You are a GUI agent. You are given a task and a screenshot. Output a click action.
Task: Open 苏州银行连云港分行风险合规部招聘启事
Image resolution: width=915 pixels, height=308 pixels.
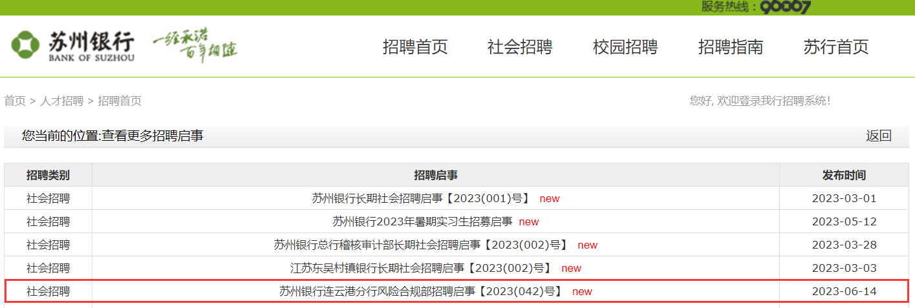coord(421,291)
